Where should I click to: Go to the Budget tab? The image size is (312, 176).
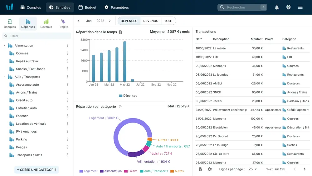(x=87, y=8)
